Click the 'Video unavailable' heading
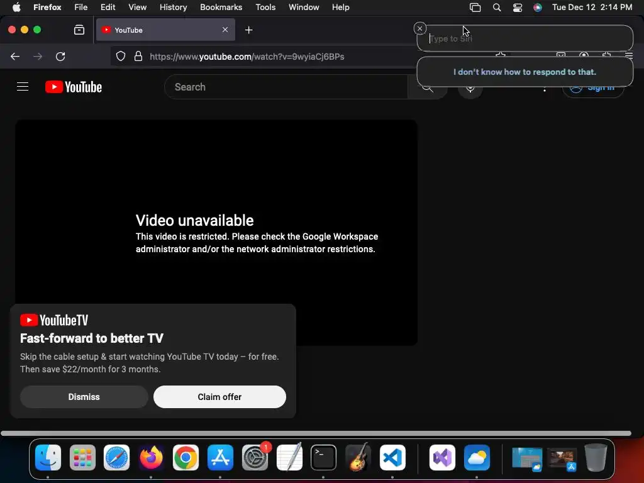Image resolution: width=644 pixels, height=483 pixels. [195, 220]
